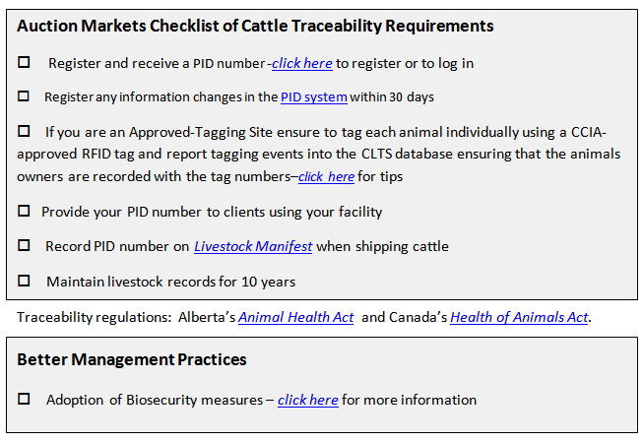This screenshot has width=643, height=443.
Task: Click the Better Management Practices heading
Action: [132, 359]
